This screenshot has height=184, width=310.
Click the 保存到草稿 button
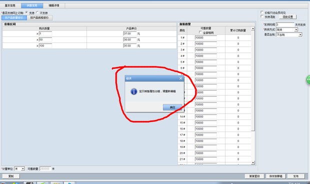pyautogui.click(x=276, y=176)
